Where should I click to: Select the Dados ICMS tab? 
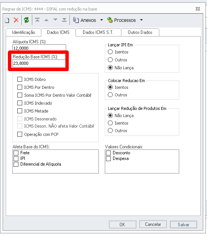point(58,32)
